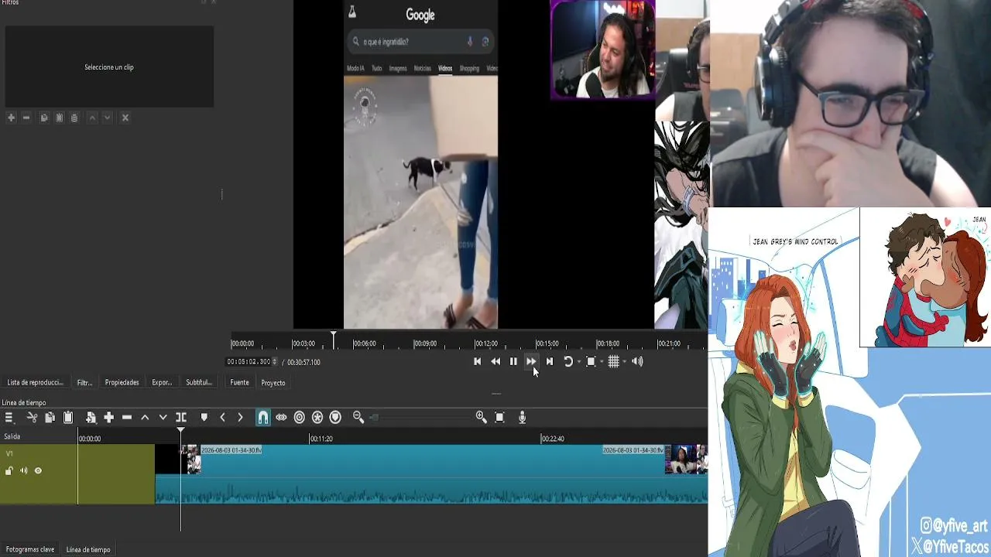Lock track V1 with the padlock
Viewport: 991px width, 557px height.
click(x=9, y=470)
